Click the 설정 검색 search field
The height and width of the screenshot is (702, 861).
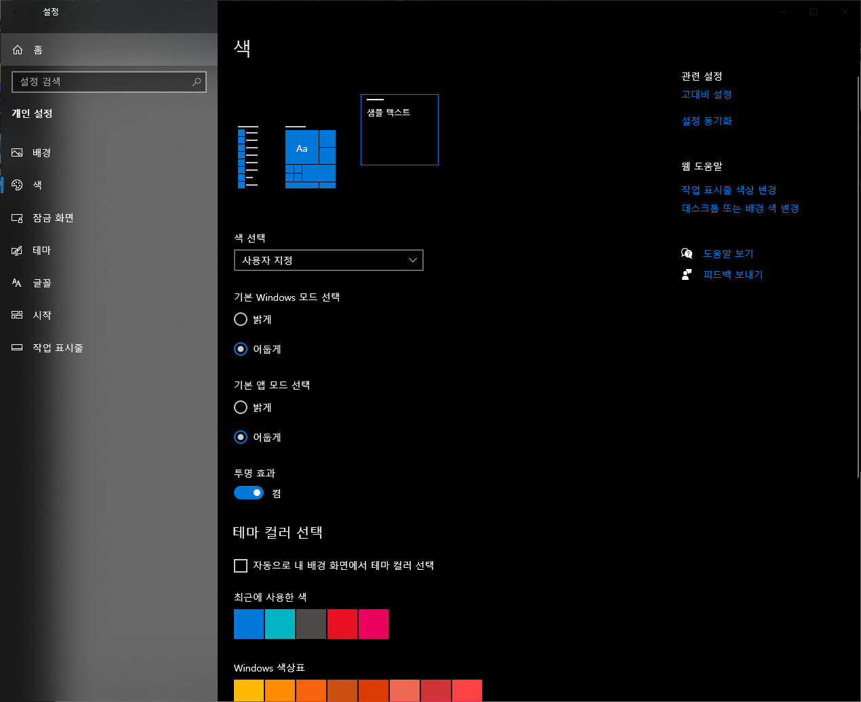tap(109, 82)
